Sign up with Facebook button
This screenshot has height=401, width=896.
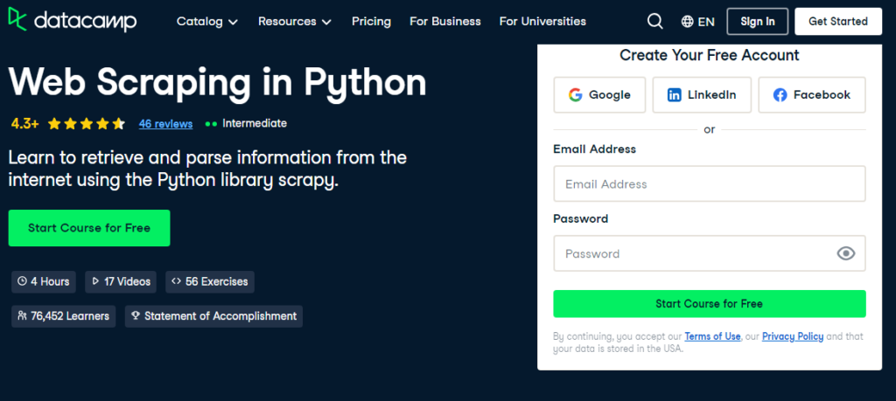(x=811, y=94)
